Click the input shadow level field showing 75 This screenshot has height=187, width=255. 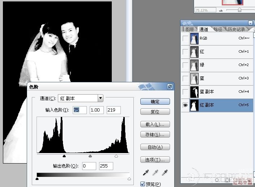click(x=80, y=110)
